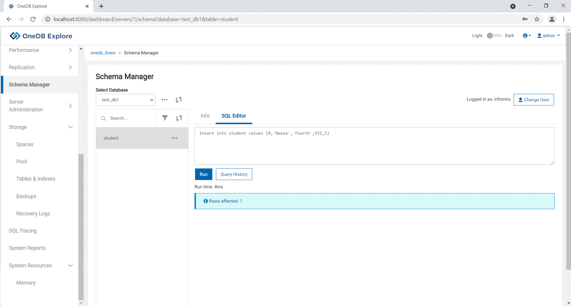Open the admin user dropdown
Image resolution: width=571 pixels, height=306 pixels.
coord(549,36)
